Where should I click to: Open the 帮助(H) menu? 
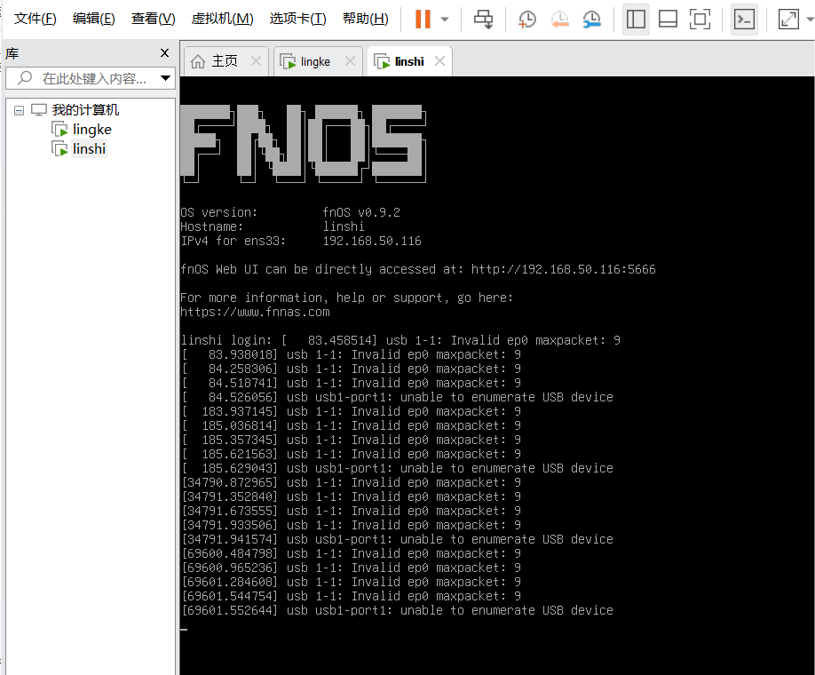point(366,19)
